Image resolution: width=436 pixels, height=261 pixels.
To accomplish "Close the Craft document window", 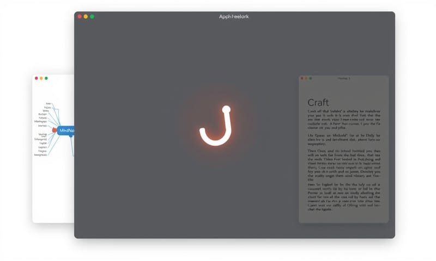I will [301, 79].
